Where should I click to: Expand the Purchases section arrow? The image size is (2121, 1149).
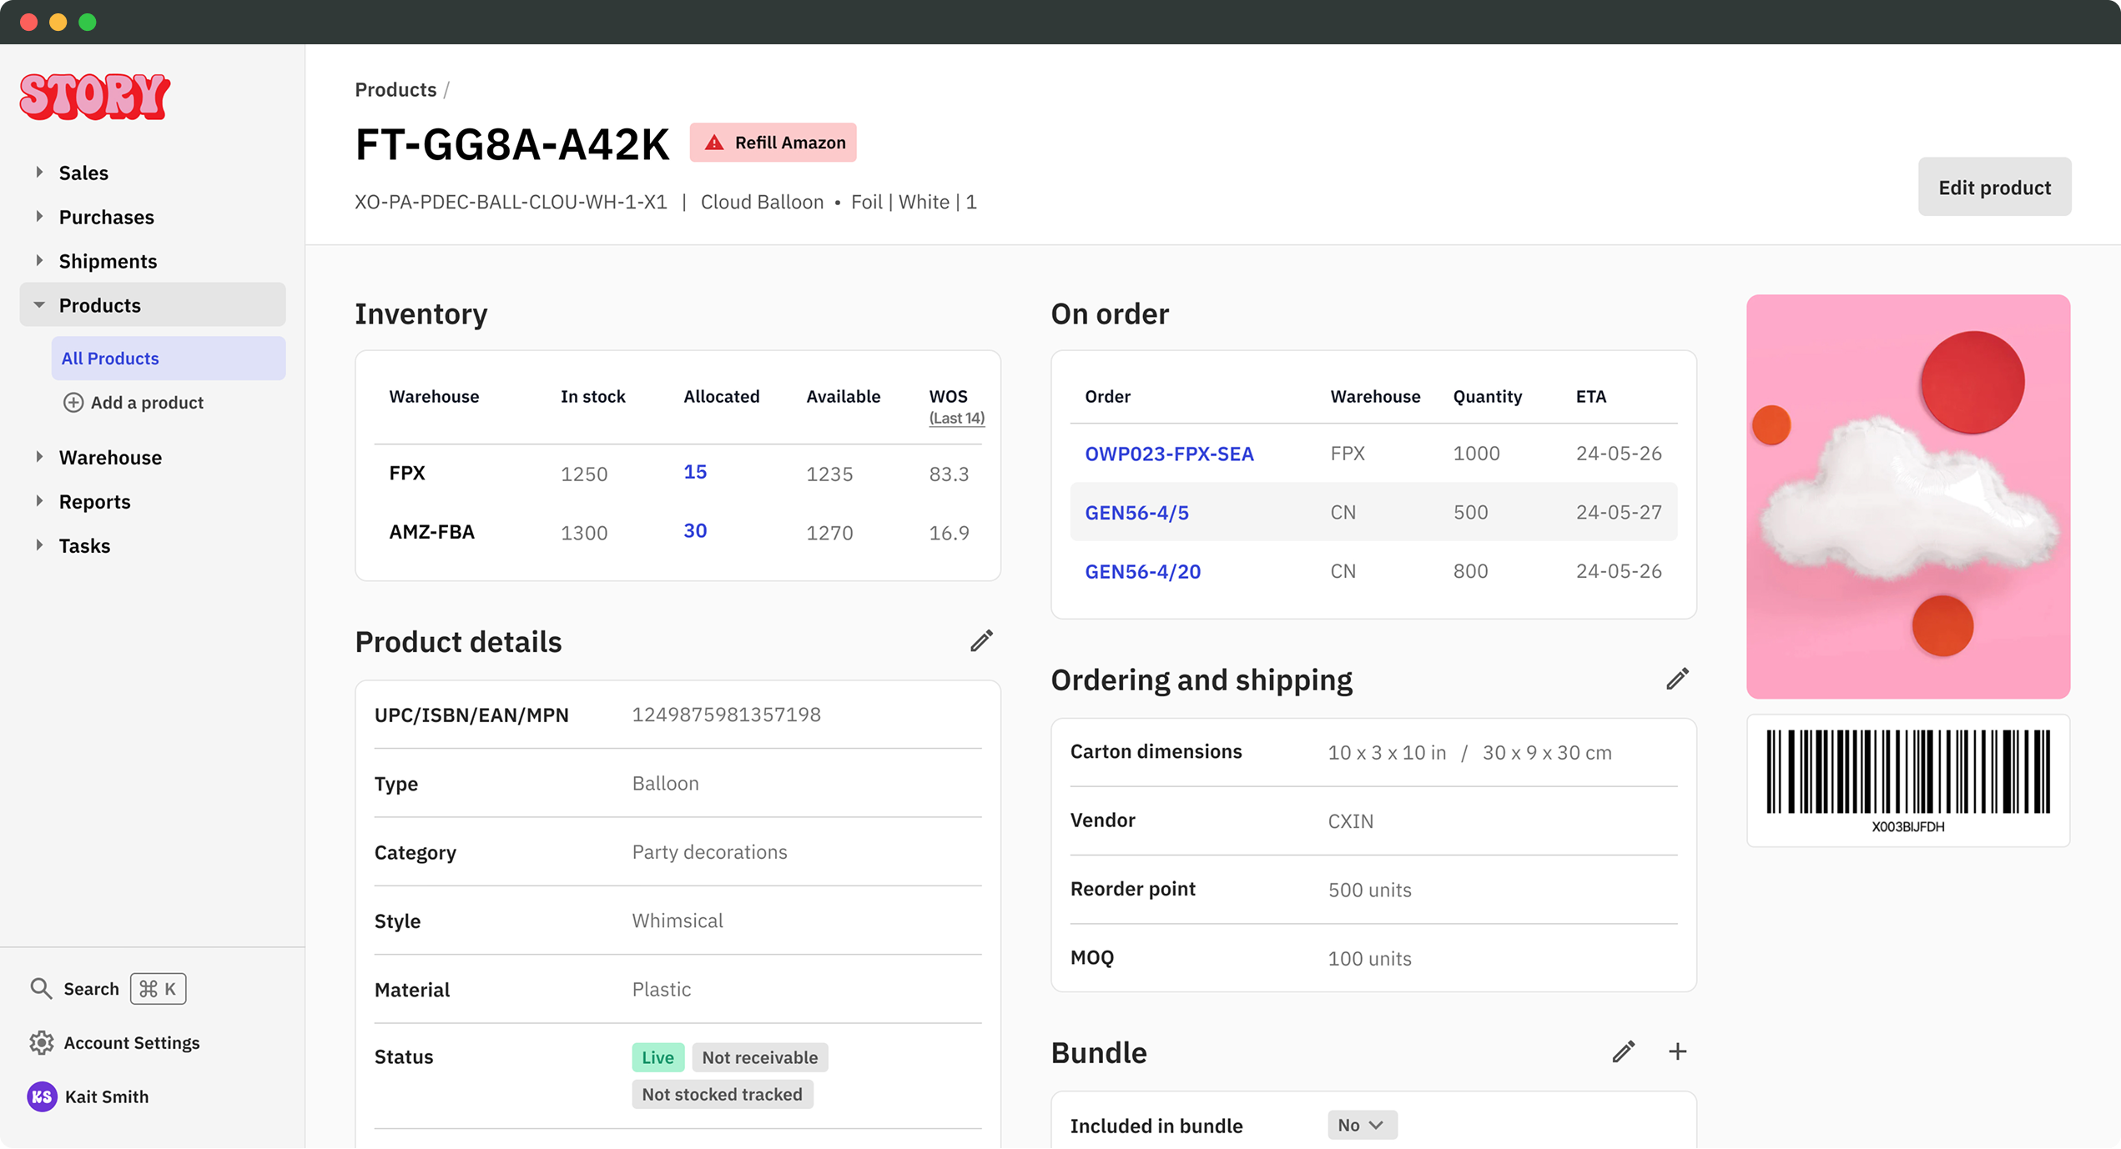[39, 217]
